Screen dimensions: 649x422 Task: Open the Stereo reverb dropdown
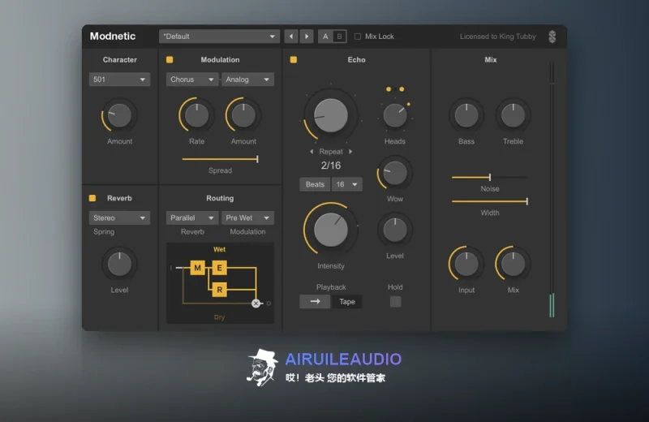(119, 217)
